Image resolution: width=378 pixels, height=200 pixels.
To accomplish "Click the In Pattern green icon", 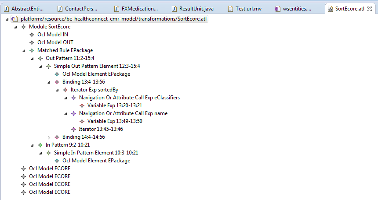I will click(40, 145).
